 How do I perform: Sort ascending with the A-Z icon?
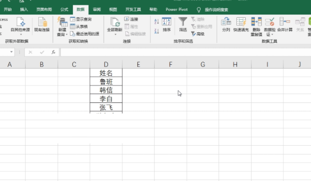(157, 21)
